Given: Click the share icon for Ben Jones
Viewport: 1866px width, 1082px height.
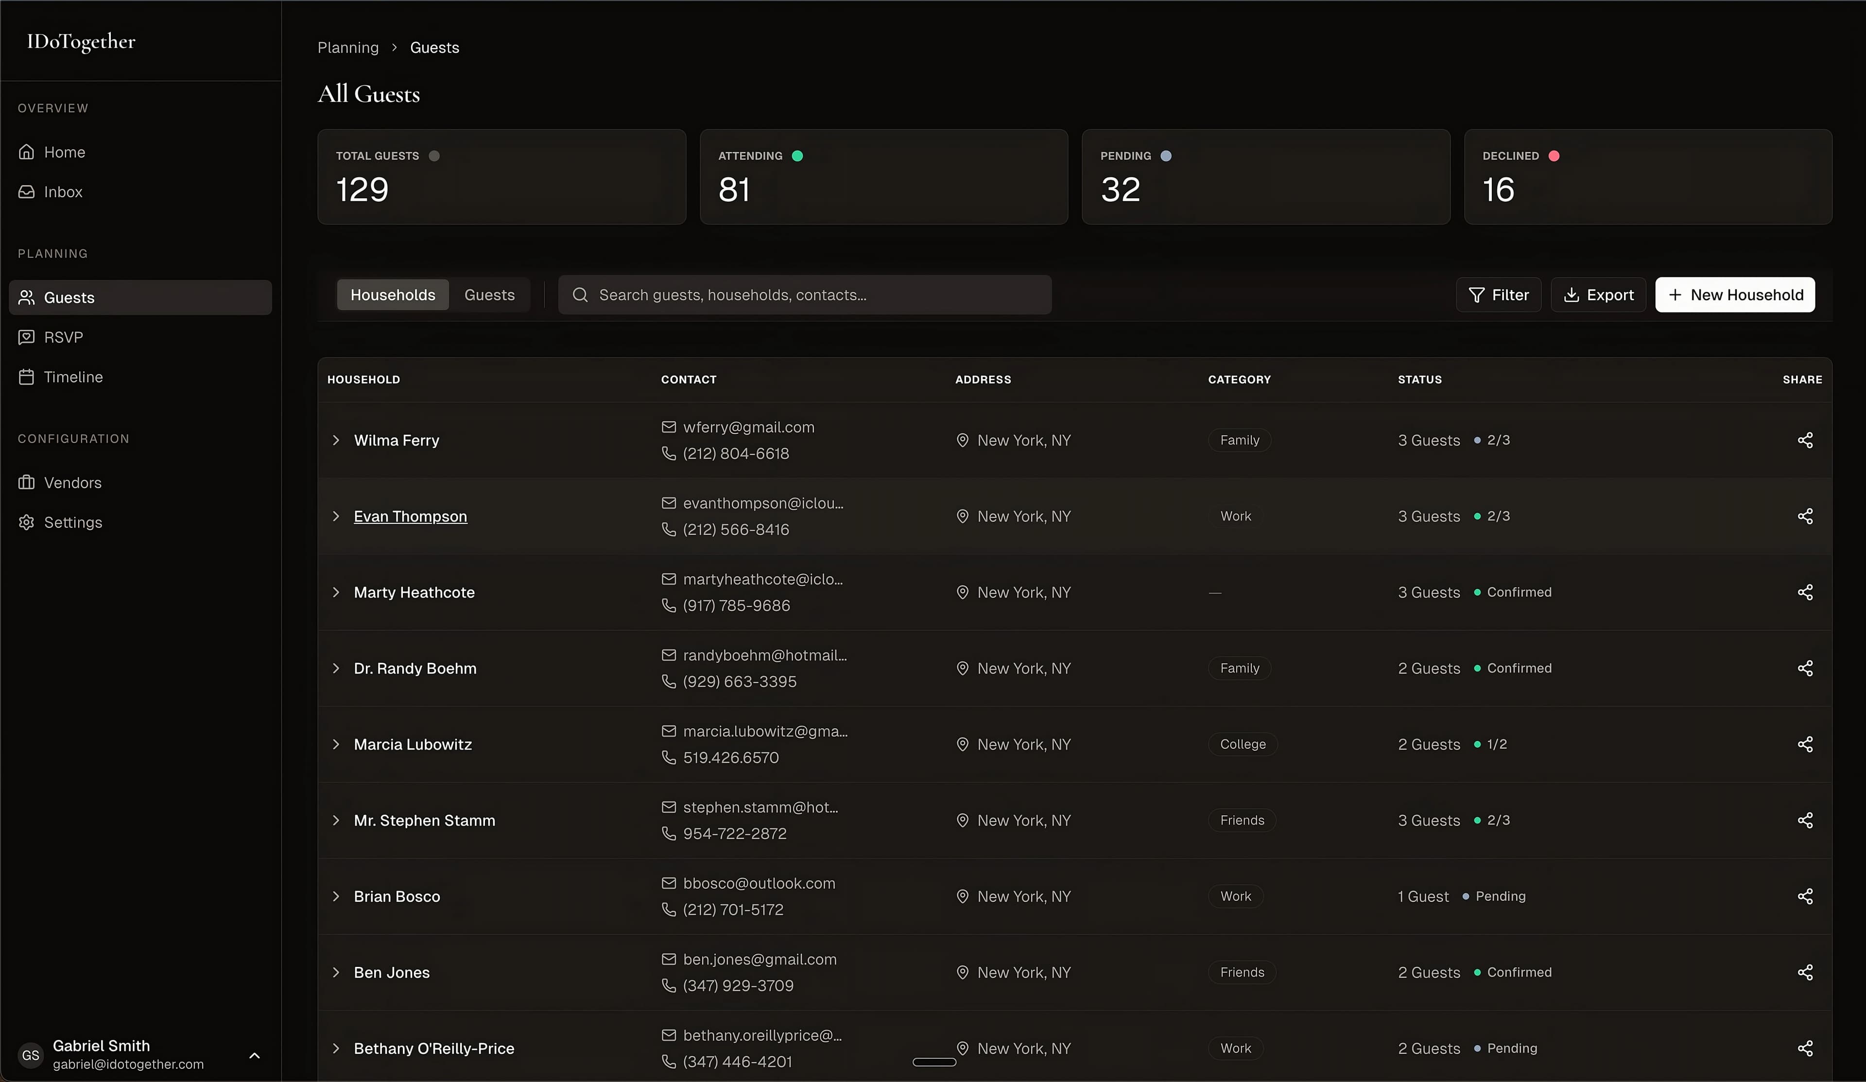Looking at the screenshot, I should point(1805,972).
